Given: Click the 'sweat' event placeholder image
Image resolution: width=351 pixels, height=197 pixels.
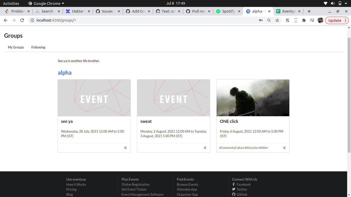Looking at the screenshot, I should tap(173, 98).
